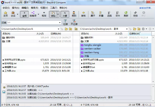Select the wenben-hang folder
Viewport: 155px width, 107px height.
point(116,52)
